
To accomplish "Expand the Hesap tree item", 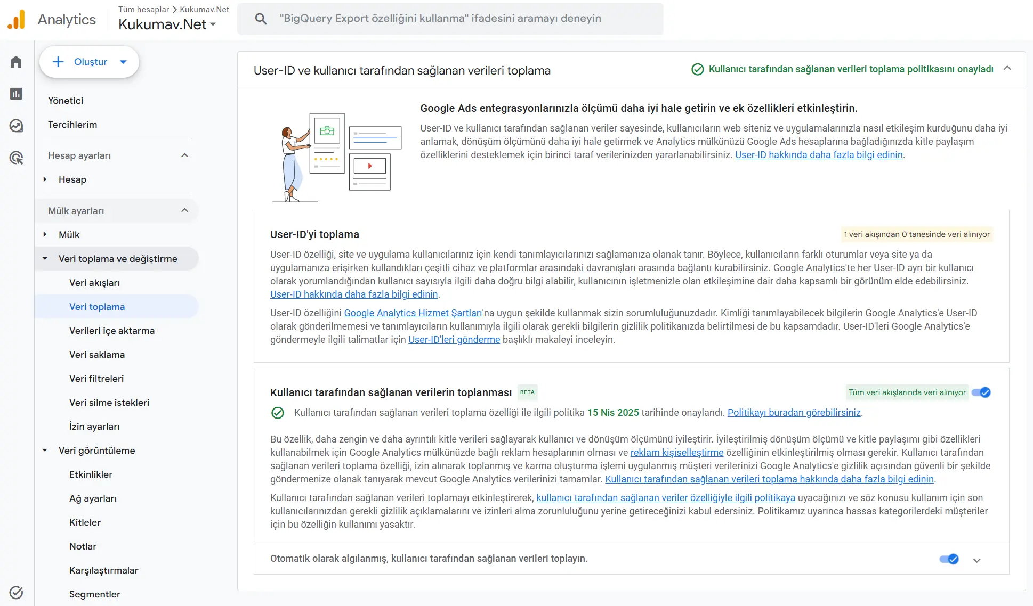I will click(x=45, y=179).
